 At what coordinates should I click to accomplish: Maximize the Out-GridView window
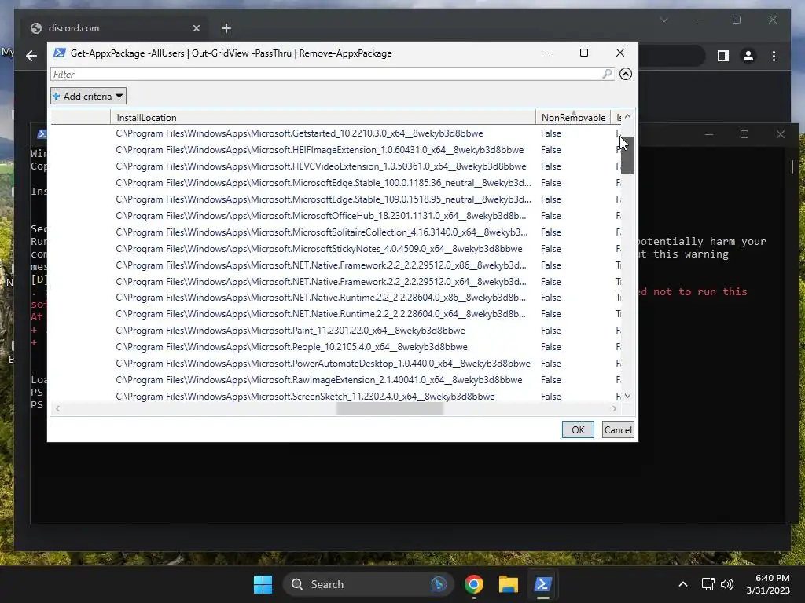coord(584,53)
